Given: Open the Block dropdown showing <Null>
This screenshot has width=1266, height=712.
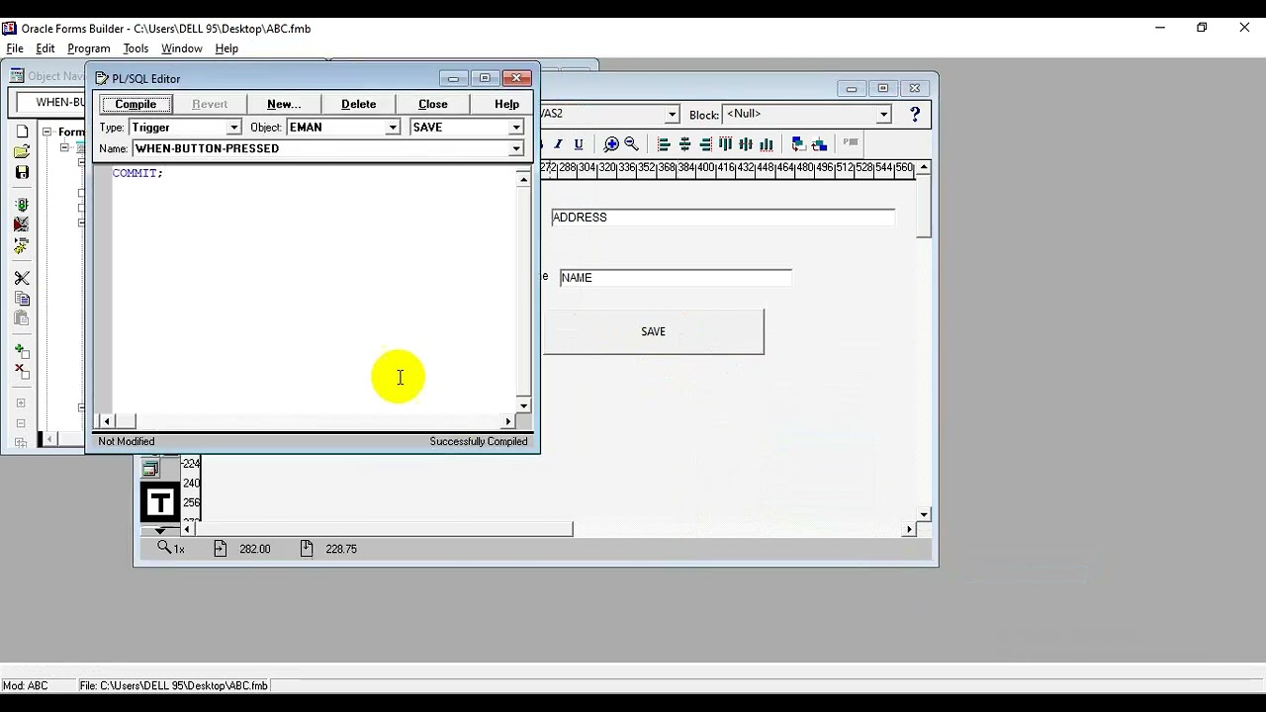Looking at the screenshot, I should pos(884,115).
